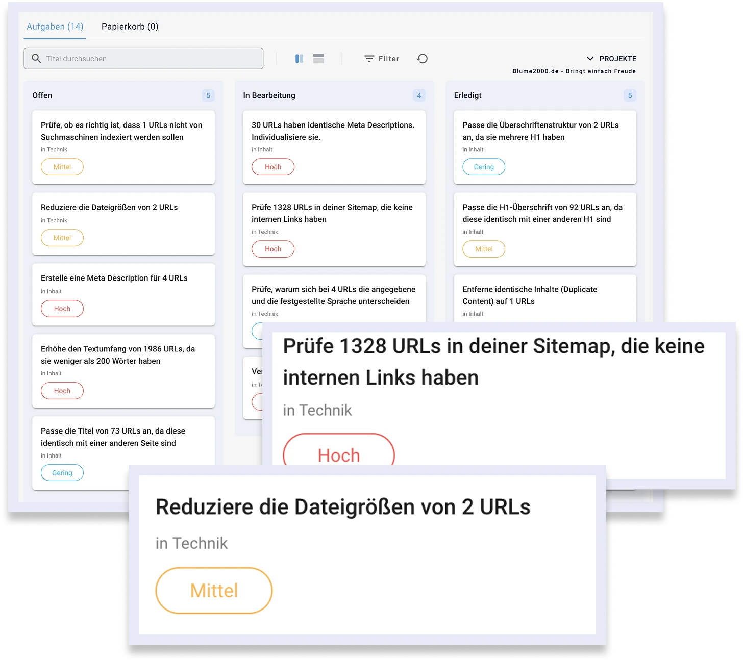This screenshot has width=744, height=660.
Task: Open the Filter options
Action: click(382, 59)
